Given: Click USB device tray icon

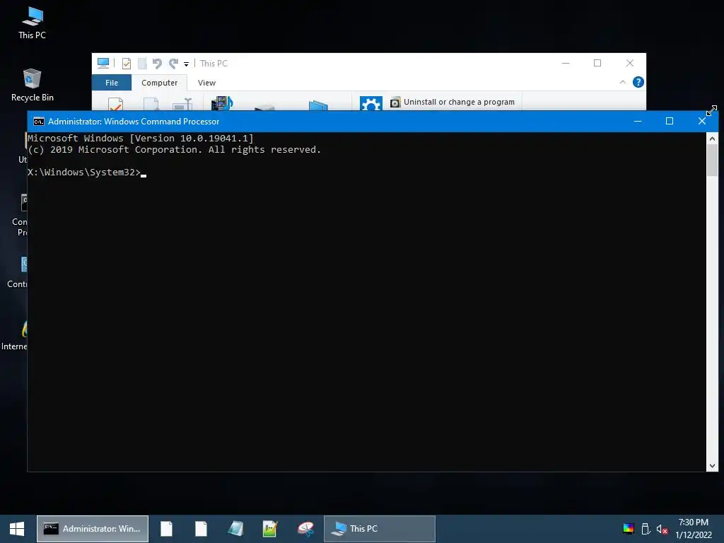Looking at the screenshot, I should pos(646,529).
